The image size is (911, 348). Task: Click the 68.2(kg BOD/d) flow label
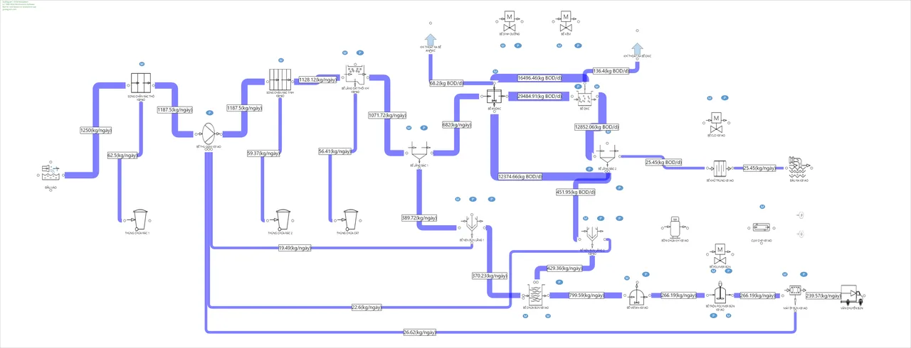446,83
